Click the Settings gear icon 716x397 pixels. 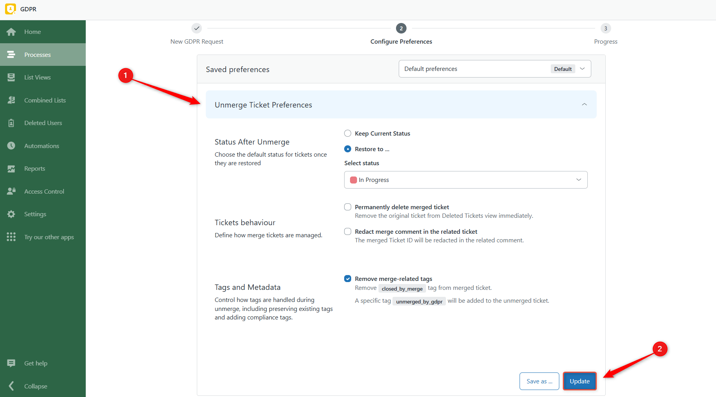coord(11,214)
